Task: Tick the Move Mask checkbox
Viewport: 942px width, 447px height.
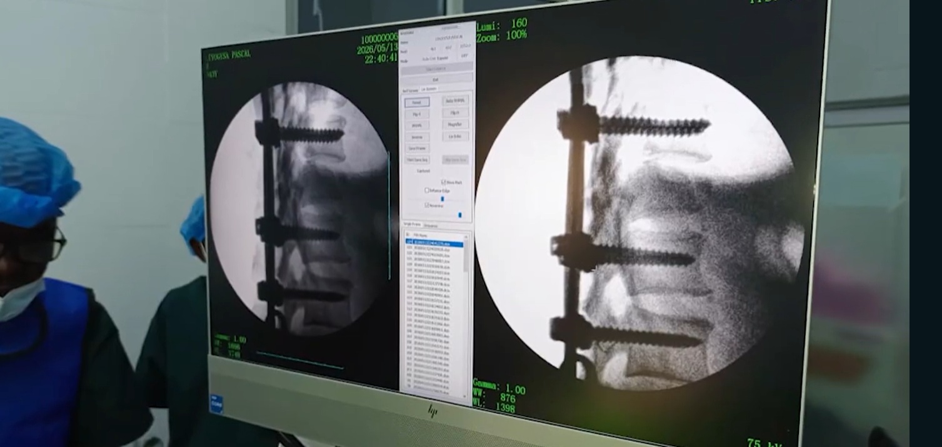Action: coord(443,182)
